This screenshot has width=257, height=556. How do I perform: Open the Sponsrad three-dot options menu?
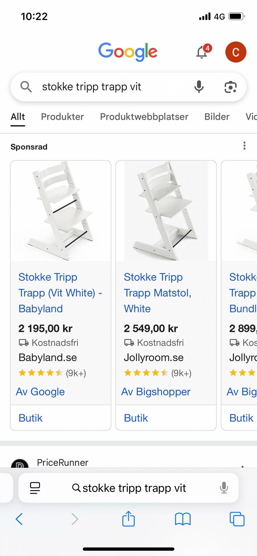click(x=244, y=146)
